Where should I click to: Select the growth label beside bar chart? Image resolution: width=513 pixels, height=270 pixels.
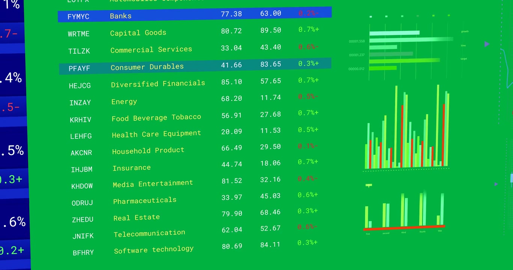coord(465,31)
